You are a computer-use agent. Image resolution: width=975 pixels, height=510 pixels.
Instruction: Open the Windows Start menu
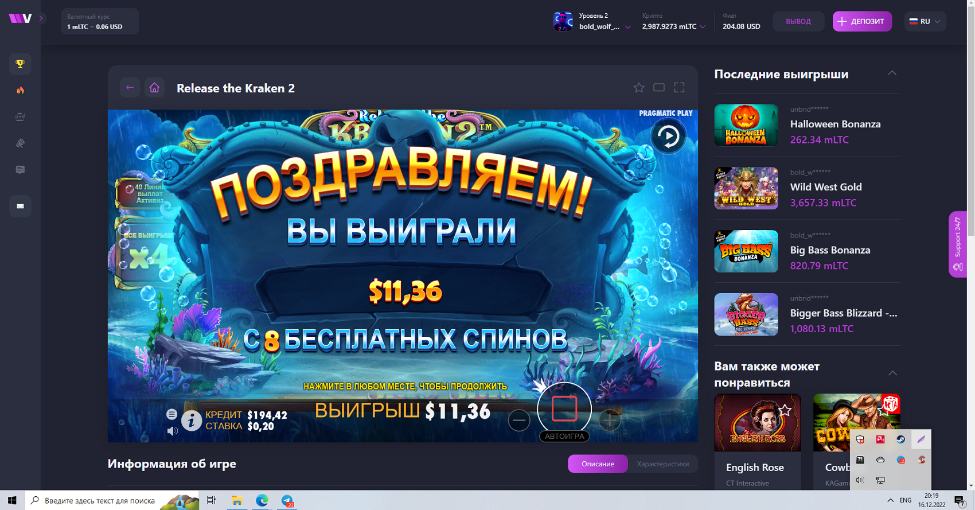12,500
